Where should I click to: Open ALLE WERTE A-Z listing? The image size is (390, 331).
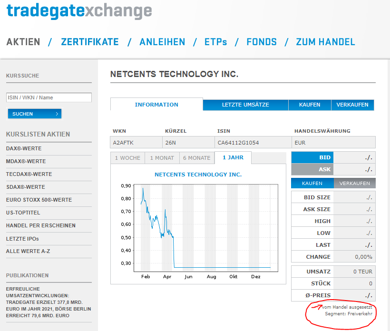tap(28, 251)
